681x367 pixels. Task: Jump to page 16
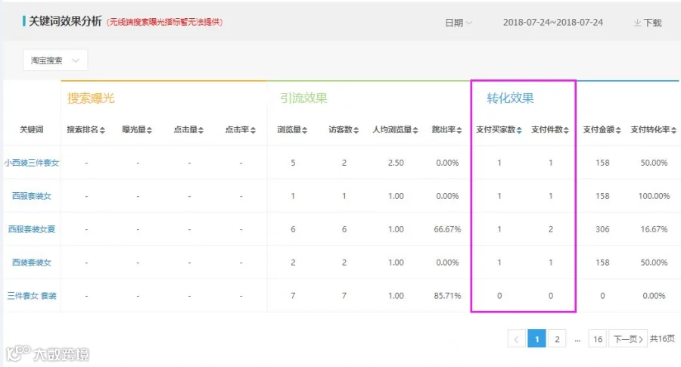click(x=598, y=339)
